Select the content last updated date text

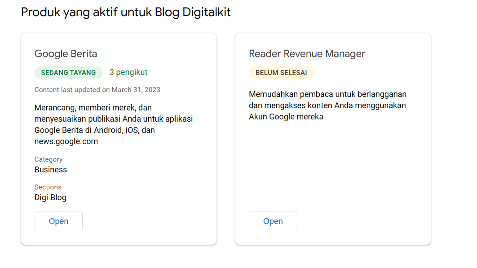click(97, 89)
